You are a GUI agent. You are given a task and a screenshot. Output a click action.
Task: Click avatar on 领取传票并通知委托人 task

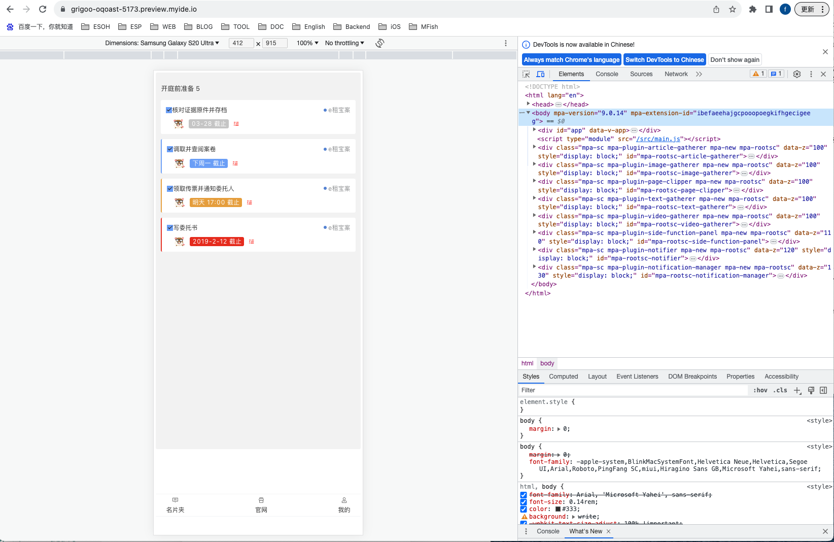(180, 202)
